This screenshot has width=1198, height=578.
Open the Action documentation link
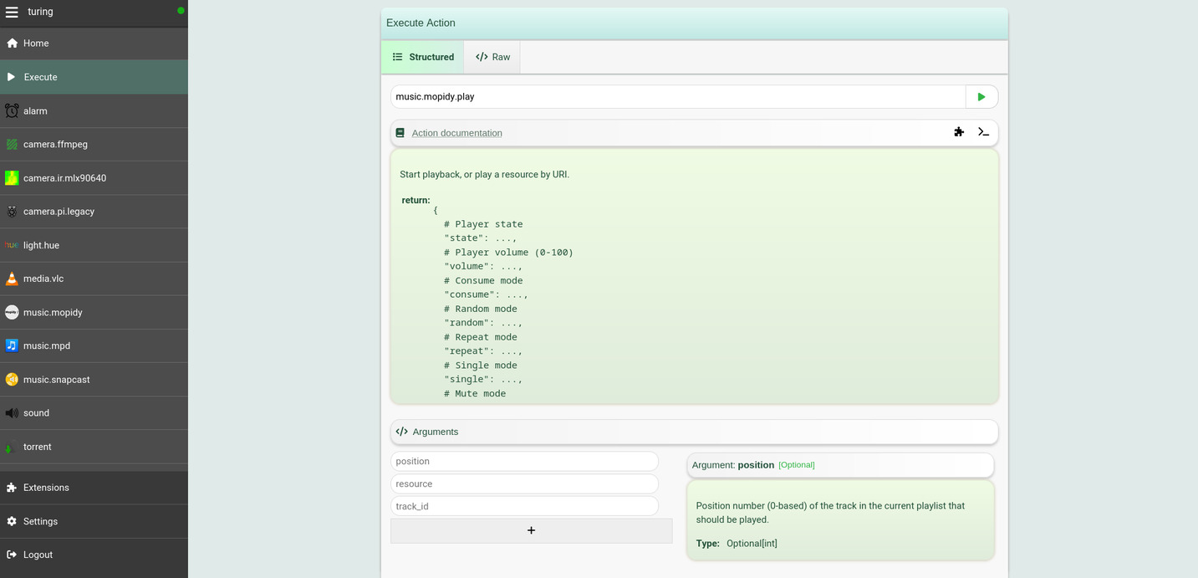(x=456, y=132)
